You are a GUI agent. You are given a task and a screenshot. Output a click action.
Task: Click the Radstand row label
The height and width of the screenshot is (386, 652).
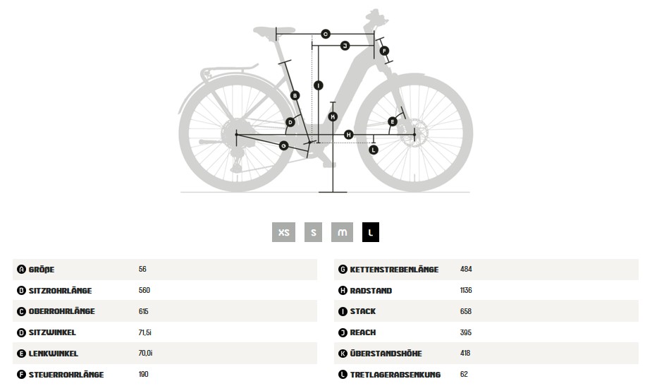371,291
